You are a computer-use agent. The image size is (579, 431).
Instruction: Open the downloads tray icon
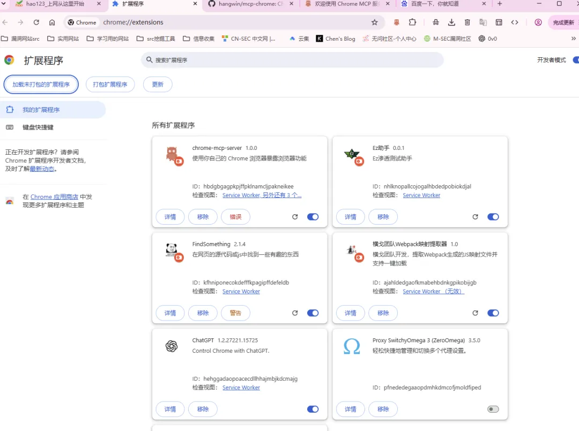(451, 22)
